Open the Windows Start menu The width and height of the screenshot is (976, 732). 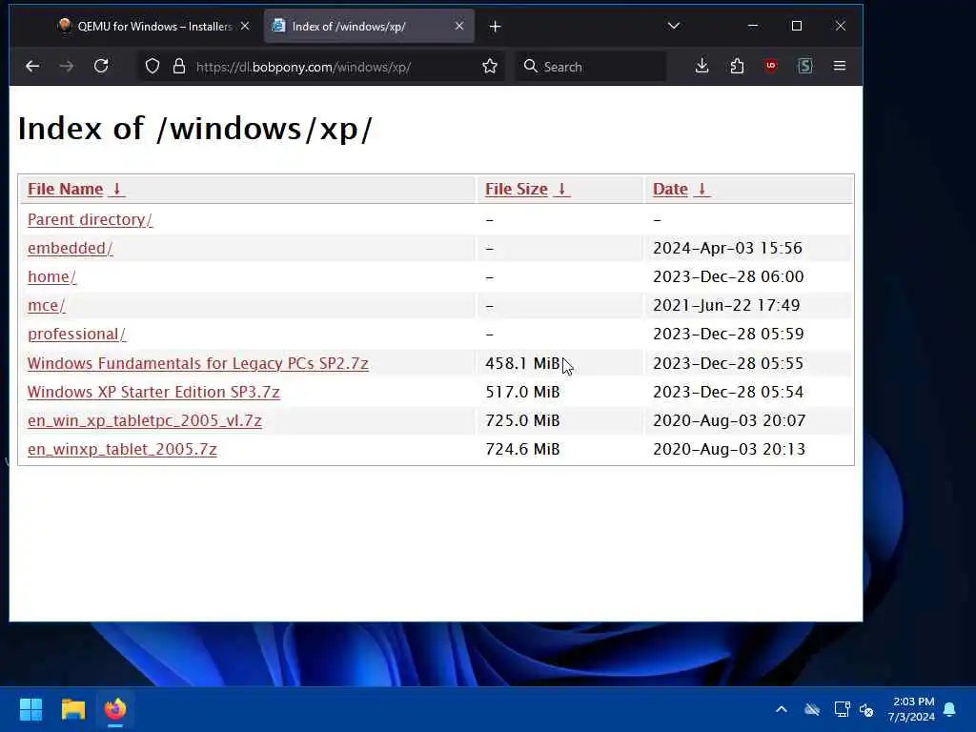[30, 709]
